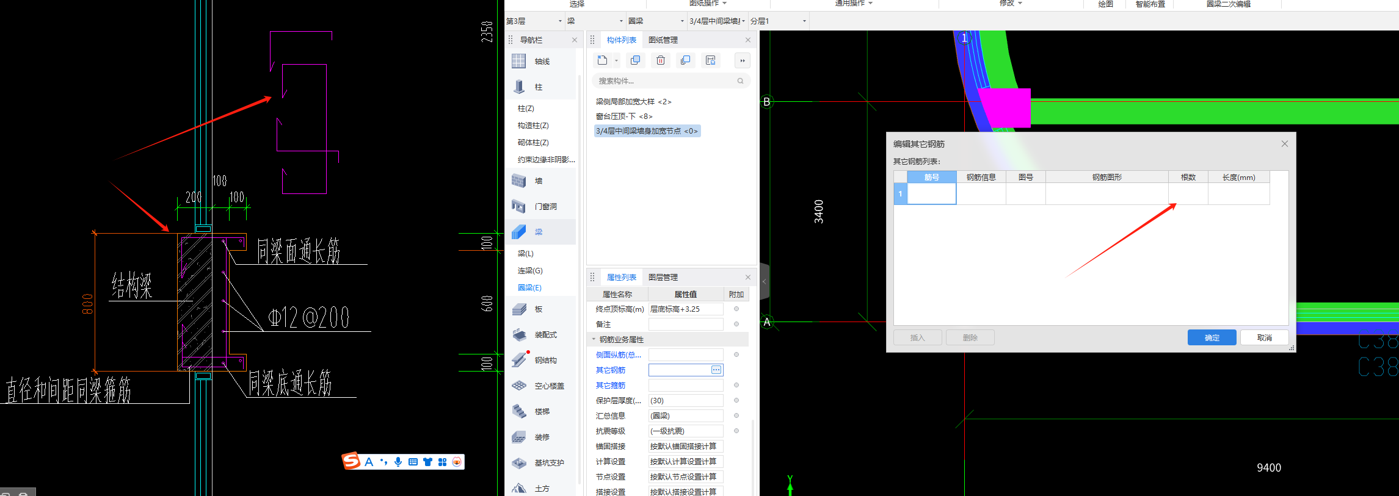Image resolution: width=1399 pixels, height=496 pixels.
Task: Open the 图纸操作 menu dropdown
Action: pyautogui.click(x=708, y=3)
